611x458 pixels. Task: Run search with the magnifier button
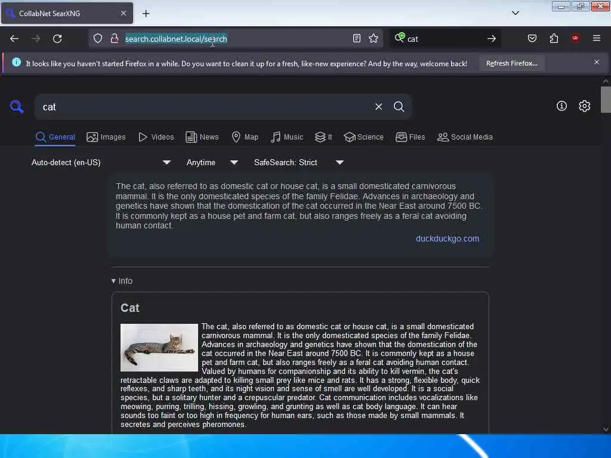(399, 106)
